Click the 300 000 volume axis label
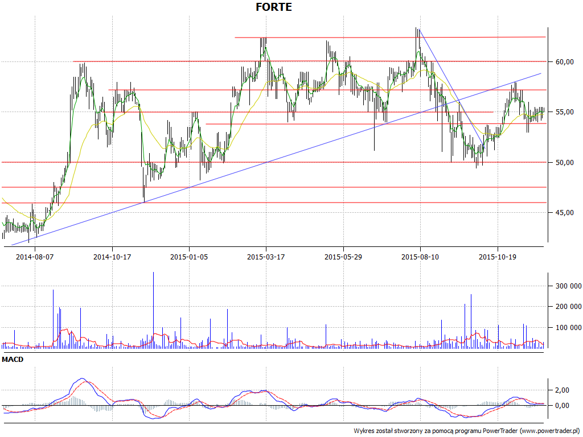The height and width of the screenshot is (437, 583). click(x=569, y=286)
